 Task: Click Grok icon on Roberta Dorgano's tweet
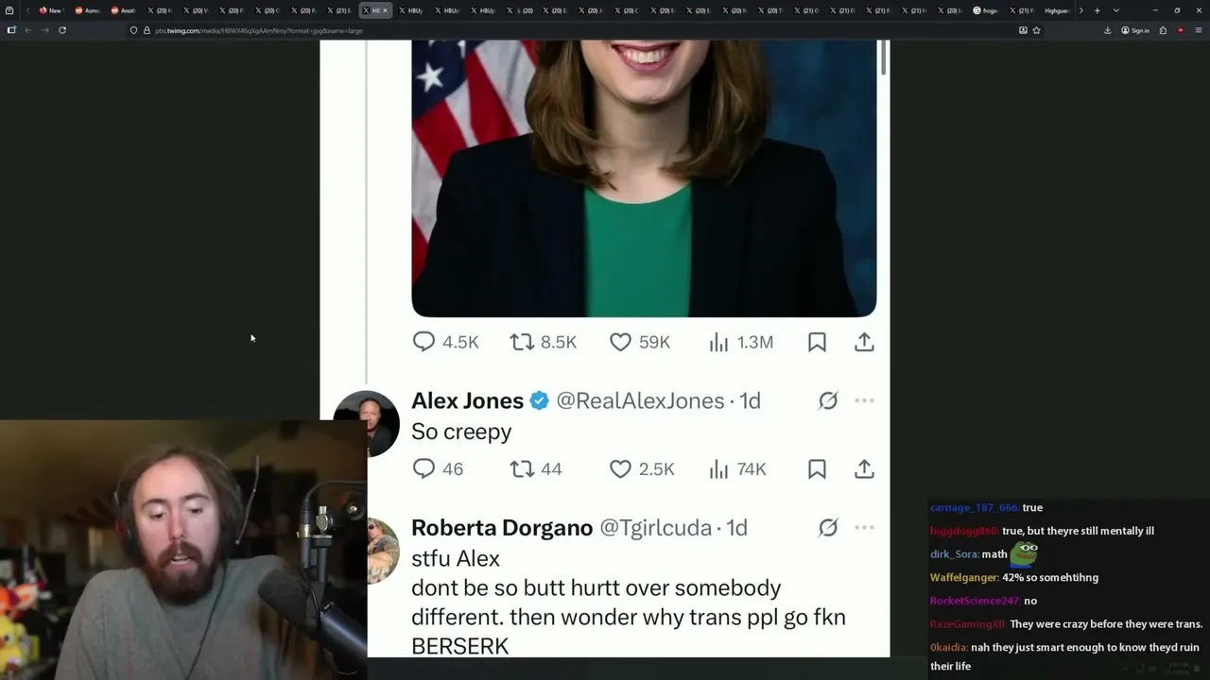click(x=828, y=527)
